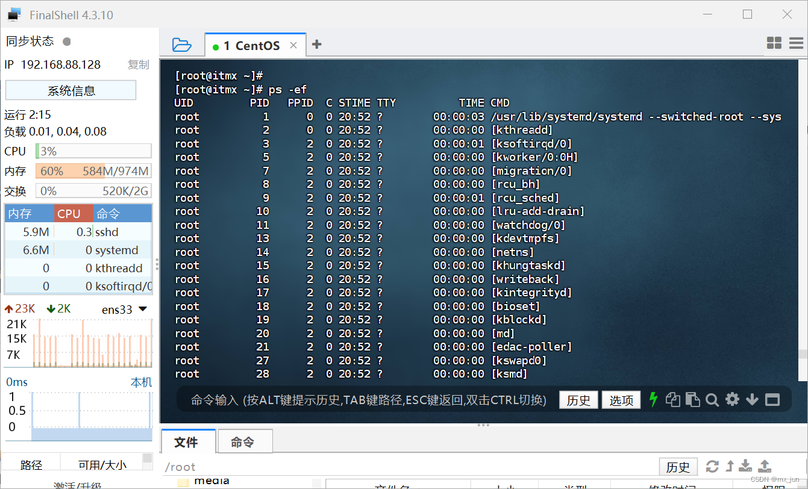Click the paste icon in the terminal toolbar
The width and height of the screenshot is (808, 489).
pyautogui.click(x=692, y=399)
